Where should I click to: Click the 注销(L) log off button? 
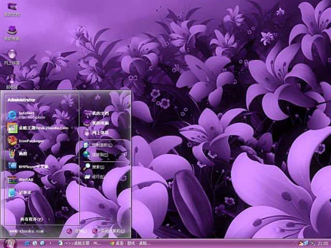pyautogui.click(x=77, y=231)
